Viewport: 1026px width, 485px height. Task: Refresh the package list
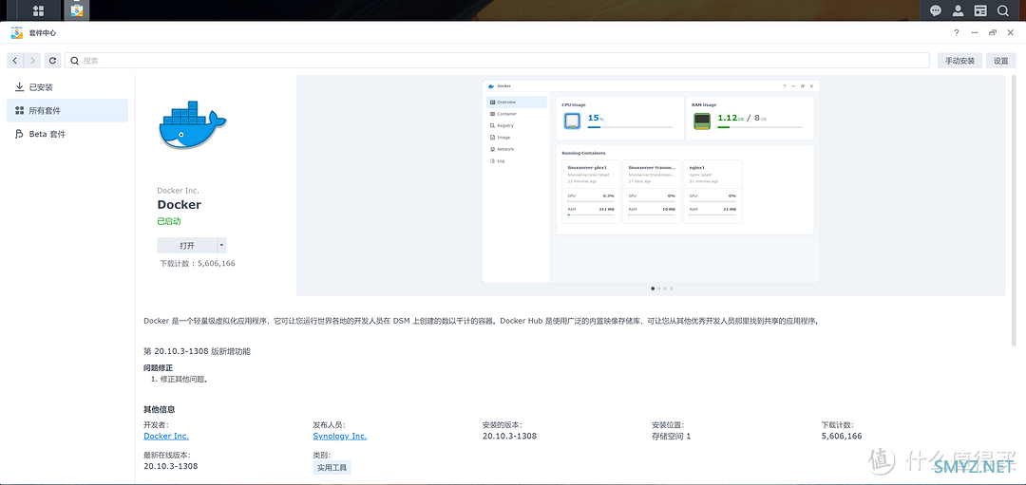pyautogui.click(x=53, y=61)
